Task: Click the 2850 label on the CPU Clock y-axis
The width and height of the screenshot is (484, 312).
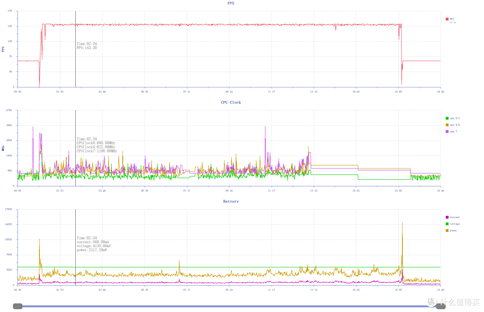Action: point(9,140)
